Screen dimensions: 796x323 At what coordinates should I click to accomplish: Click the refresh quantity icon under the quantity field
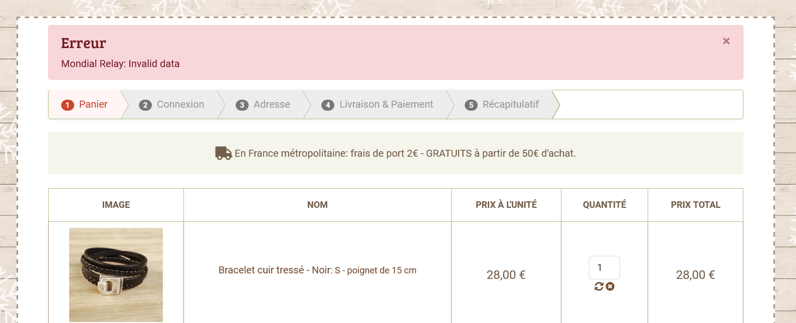click(599, 286)
